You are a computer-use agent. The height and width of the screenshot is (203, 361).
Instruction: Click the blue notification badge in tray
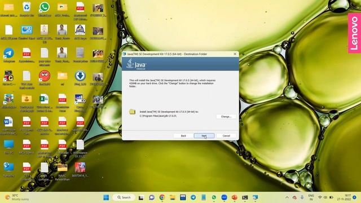(355, 197)
